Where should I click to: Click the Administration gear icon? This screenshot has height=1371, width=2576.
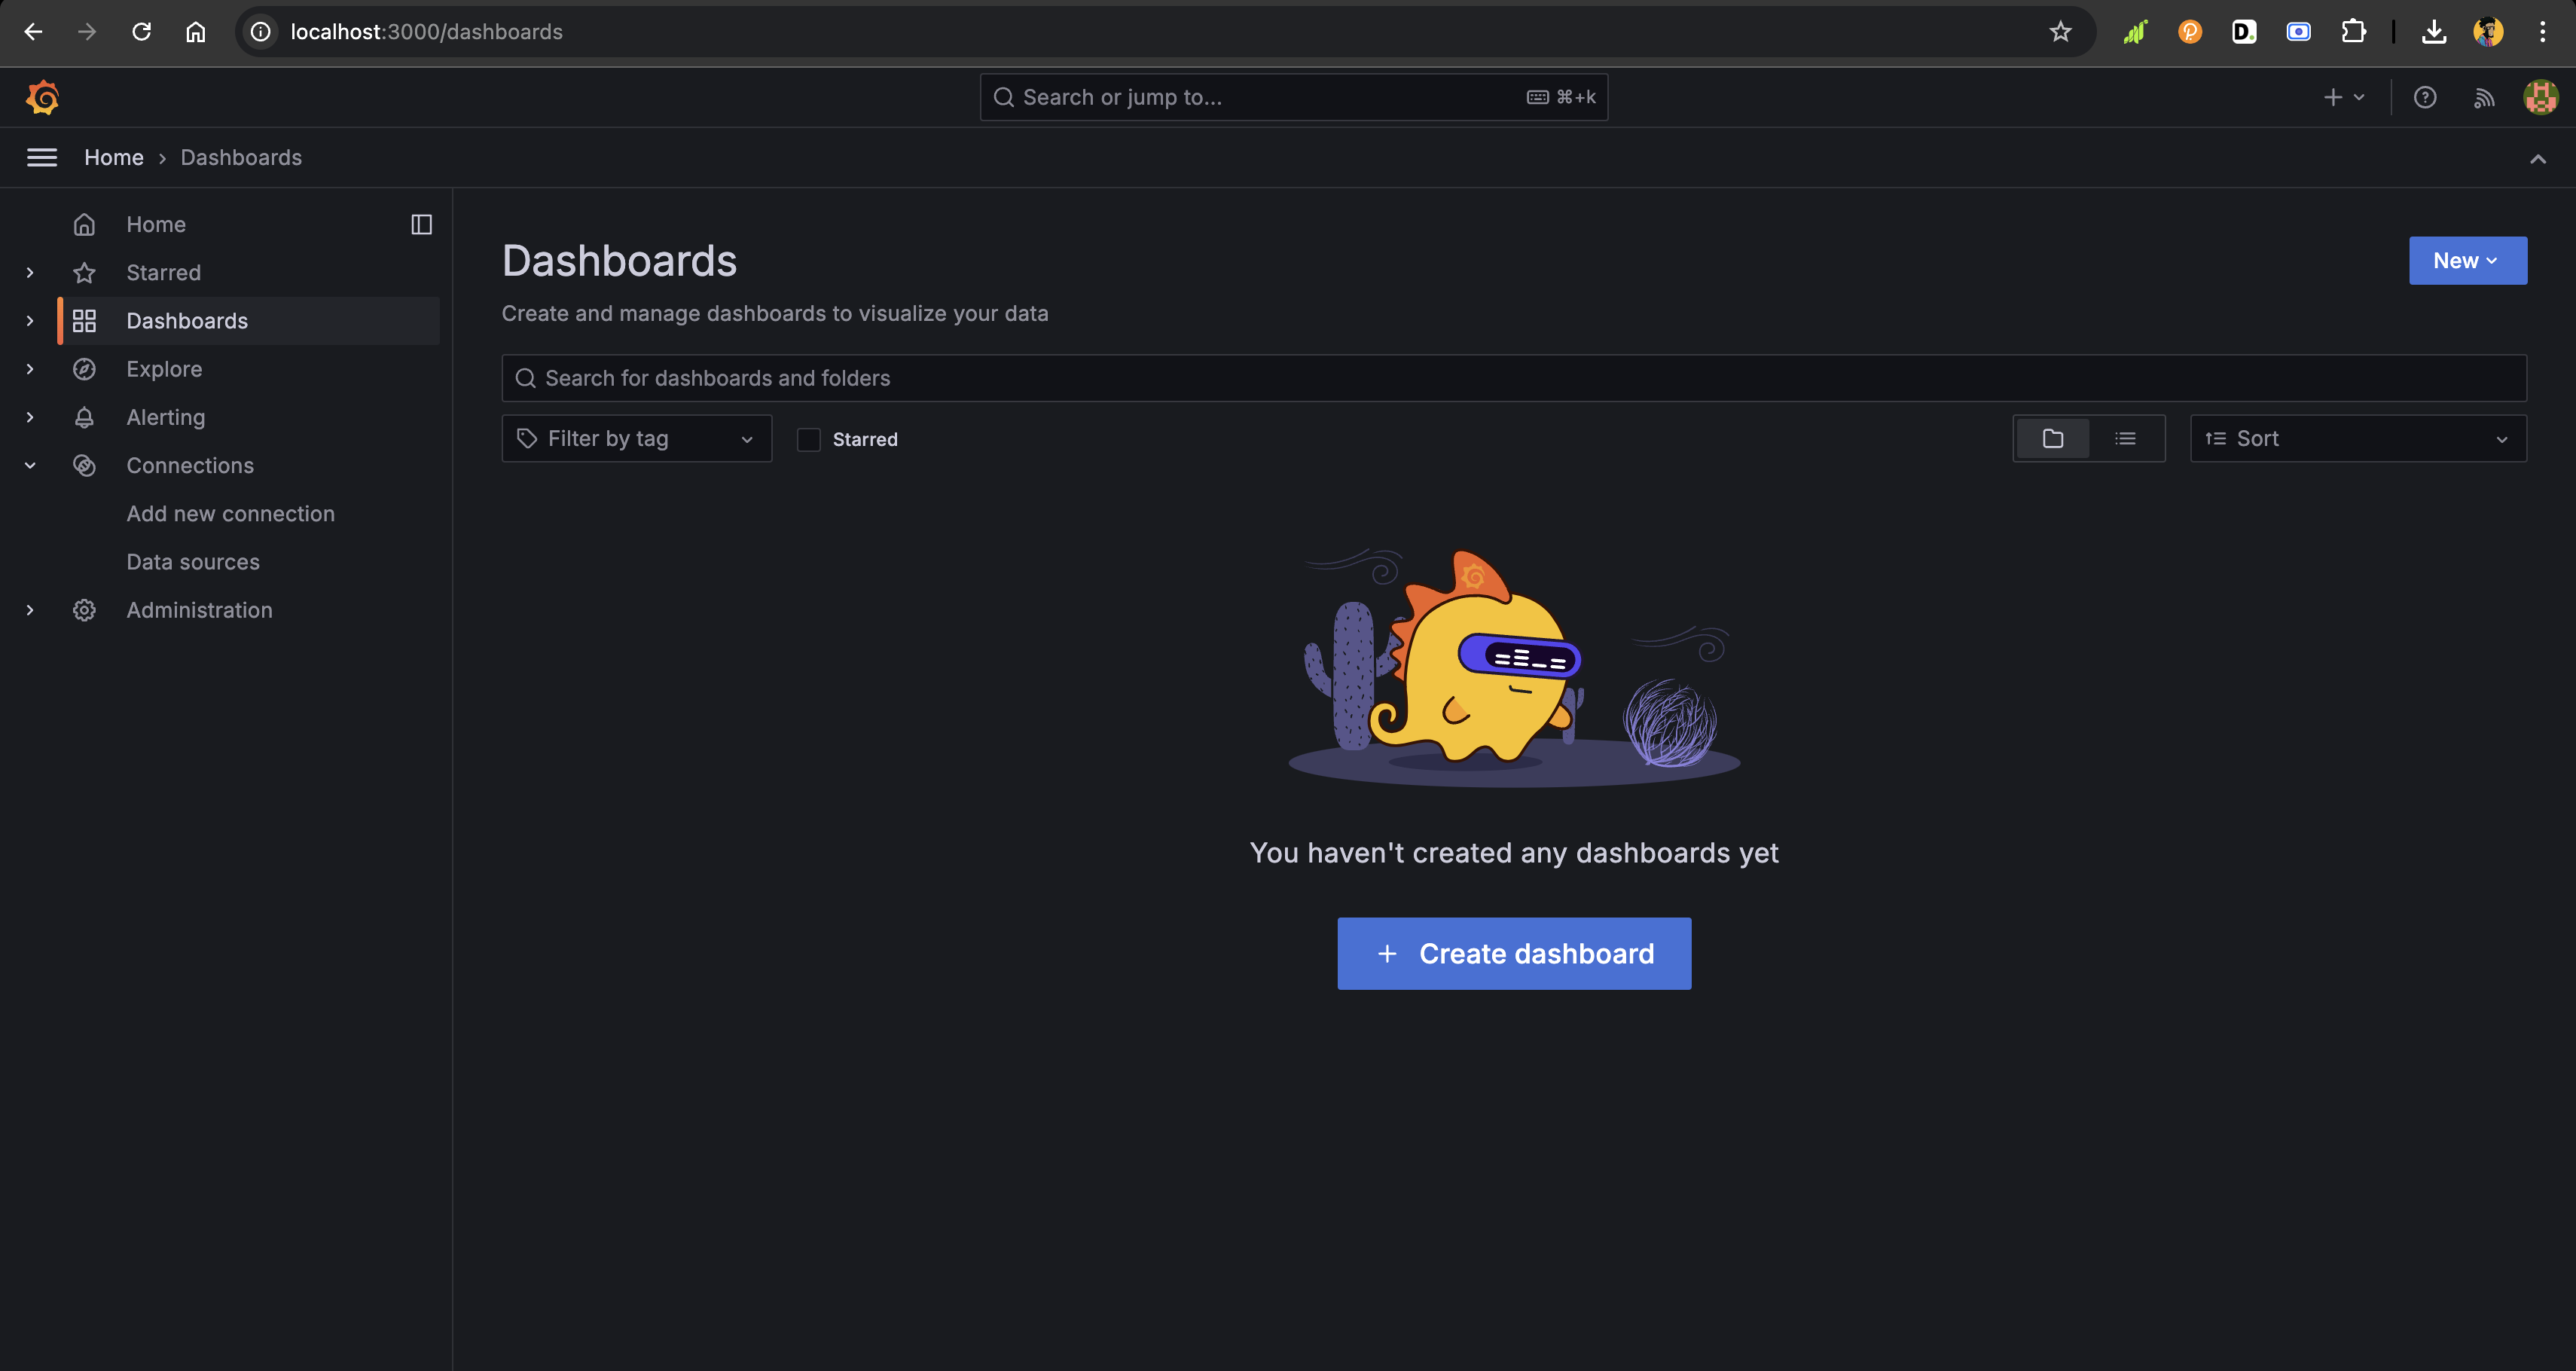[x=84, y=608]
